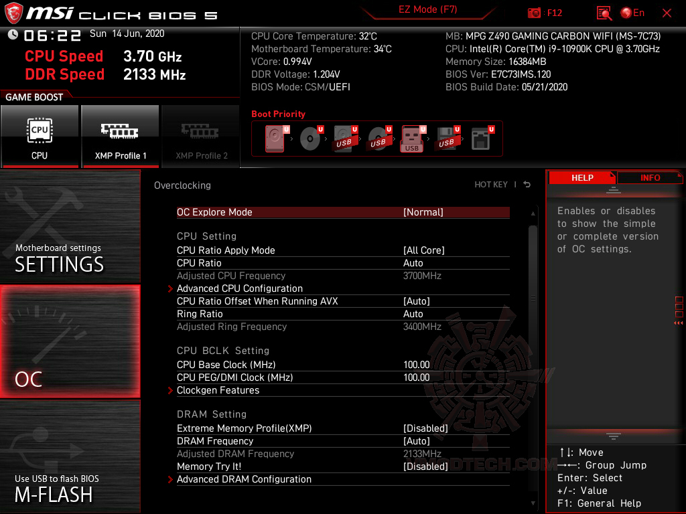
Task: Switch to the INFO tab
Action: click(650, 177)
